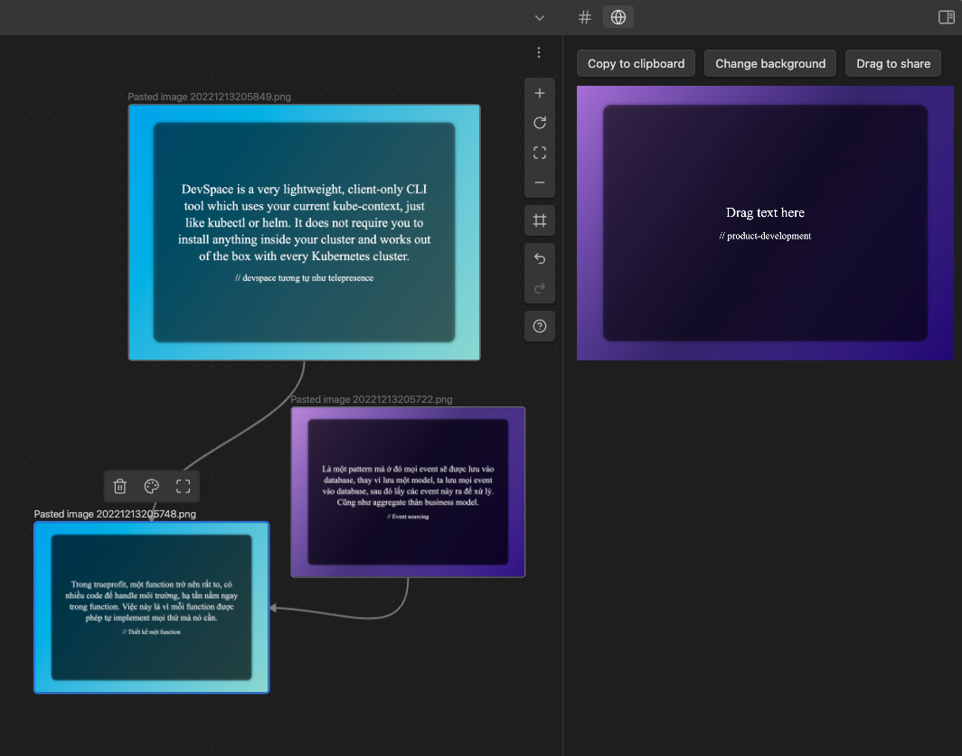962x756 pixels.
Task: Select the Trong trueprofit image card
Action: point(152,608)
